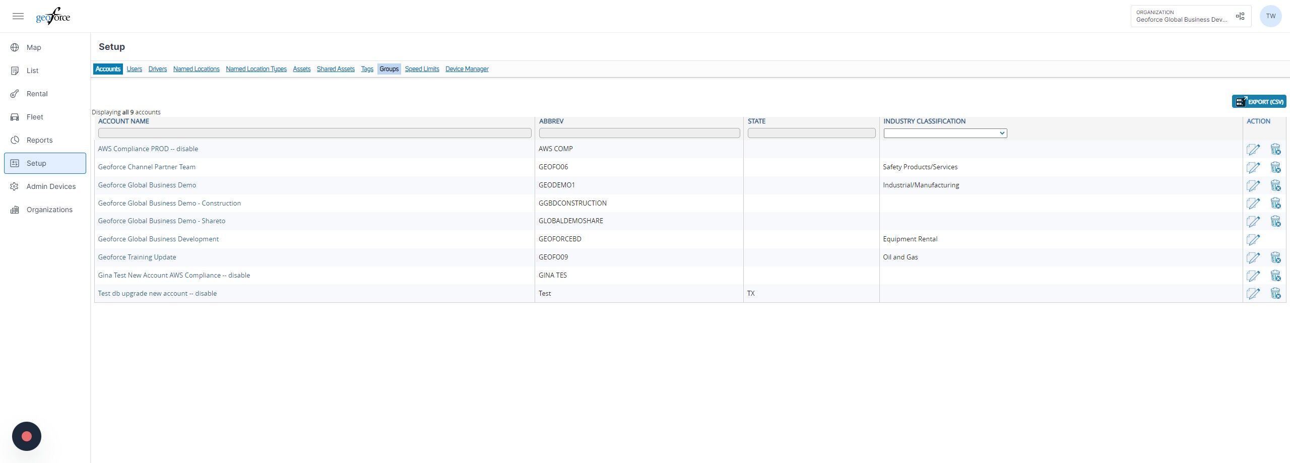Open Geoforce Global Business Demo account
Screen dimensions: 1290x463
click(147, 185)
